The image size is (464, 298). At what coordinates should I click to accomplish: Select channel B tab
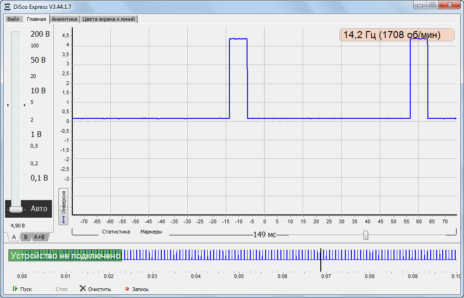coord(26,237)
